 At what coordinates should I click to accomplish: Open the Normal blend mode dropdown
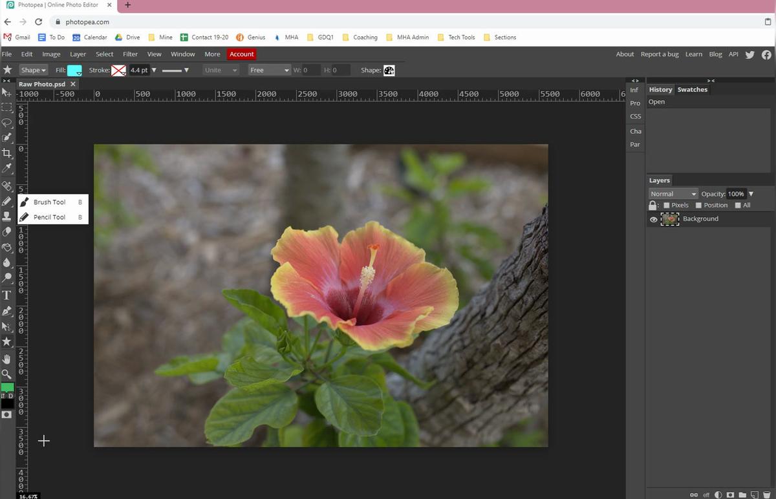pyautogui.click(x=673, y=194)
